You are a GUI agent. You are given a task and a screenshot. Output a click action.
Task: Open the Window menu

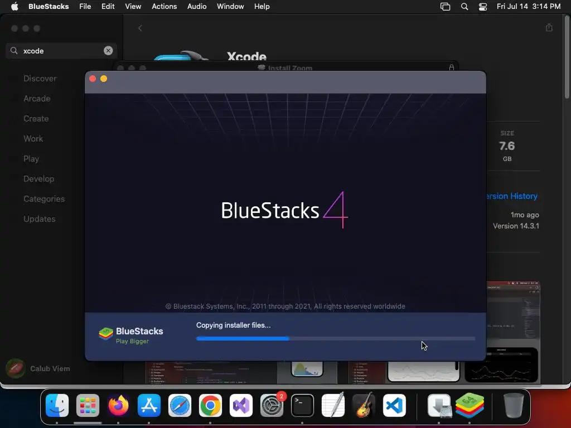(230, 6)
